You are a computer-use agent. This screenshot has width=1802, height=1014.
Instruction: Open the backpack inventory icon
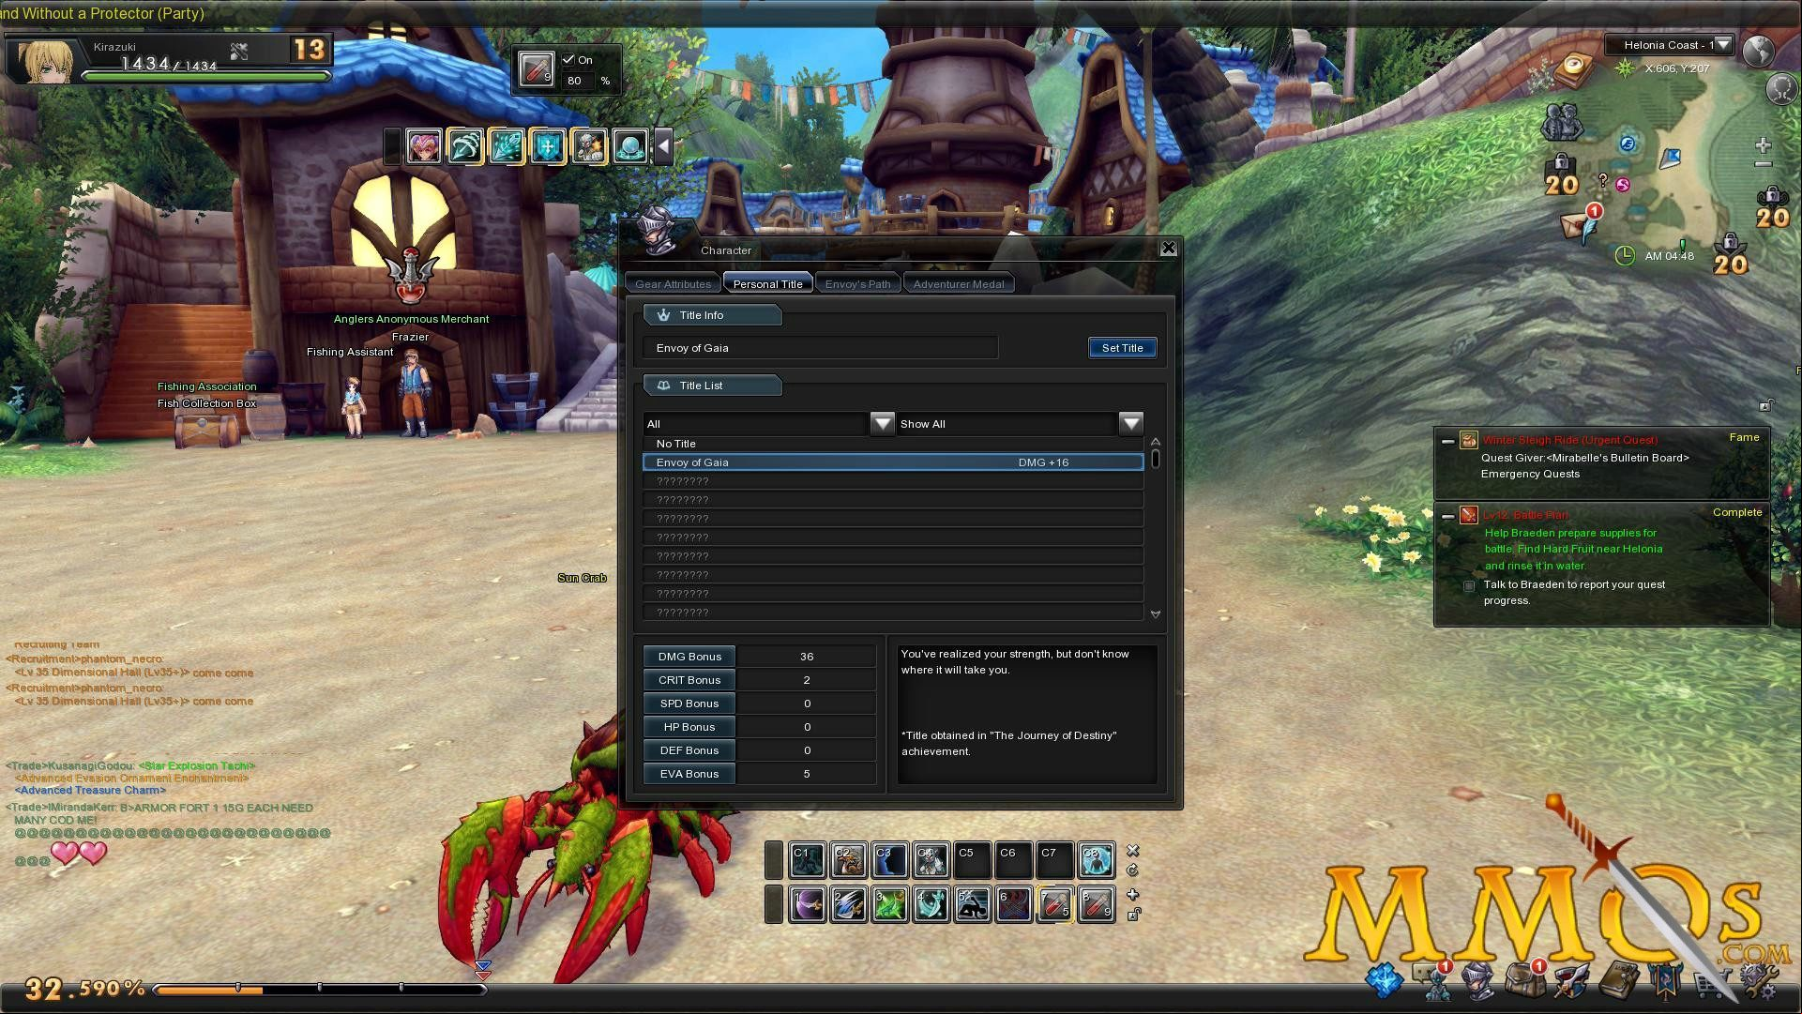tap(1524, 980)
